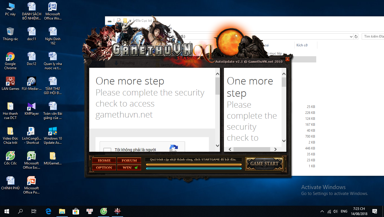384x217 pixels.
Task: Select the Windows 10 Update Assistant shortcut
Action: click(x=53, y=135)
